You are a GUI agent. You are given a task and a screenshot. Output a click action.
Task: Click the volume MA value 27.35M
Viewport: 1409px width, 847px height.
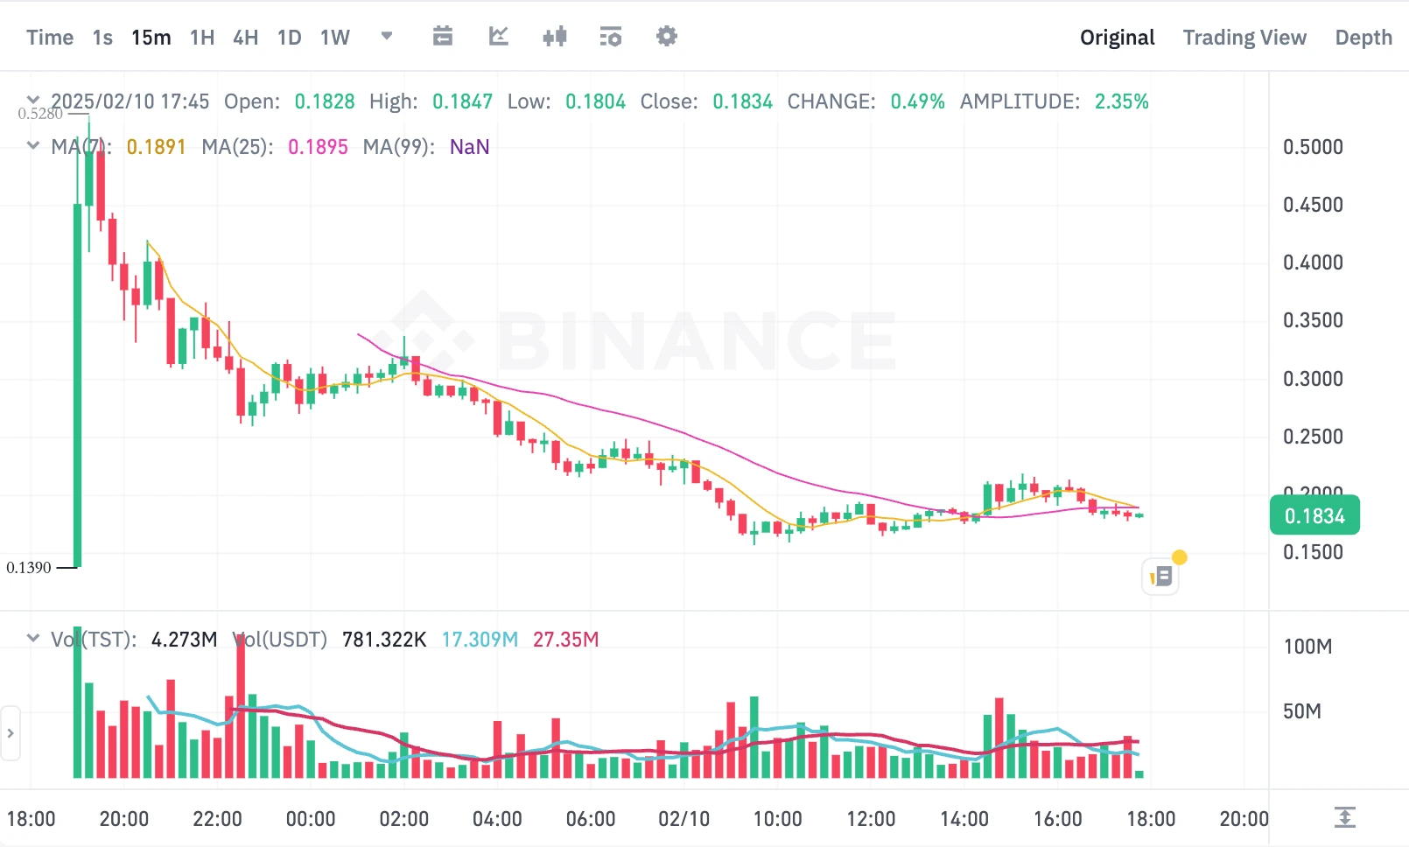coord(566,640)
